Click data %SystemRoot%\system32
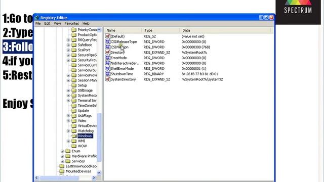The height and width of the screenshot is (182, 324). point(202,79)
